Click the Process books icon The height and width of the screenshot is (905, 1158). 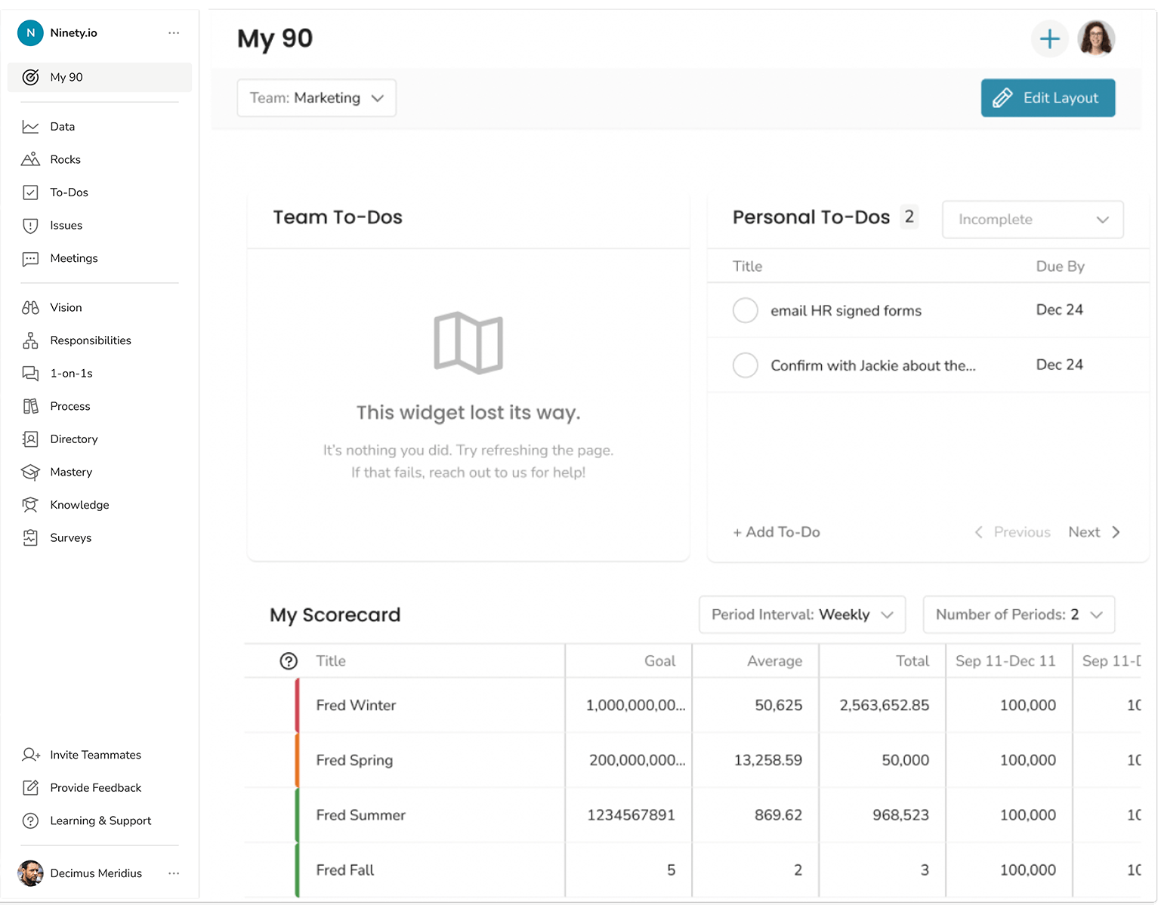click(30, 406)
